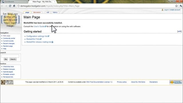Click the wiki logo placeholder image
The width and height of the screenshot is (183, 103).
10,20
